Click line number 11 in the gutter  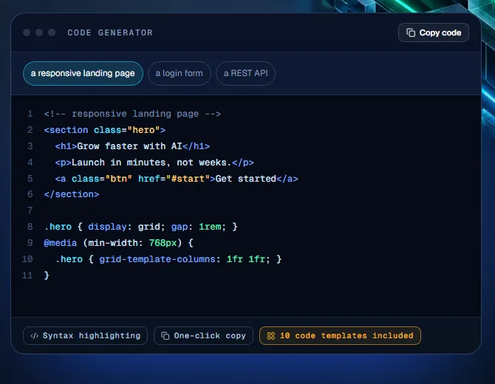(27, 275)
